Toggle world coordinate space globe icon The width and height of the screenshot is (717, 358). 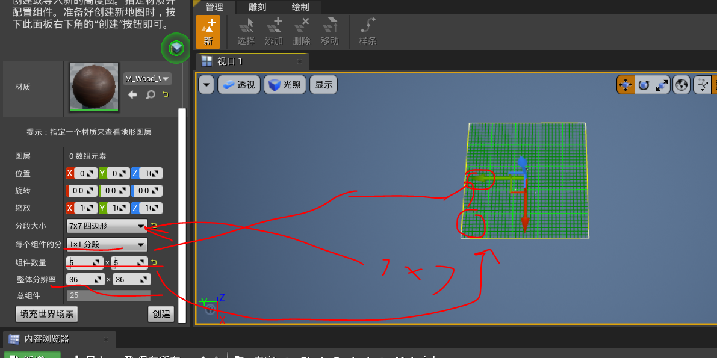pos(682,85)
